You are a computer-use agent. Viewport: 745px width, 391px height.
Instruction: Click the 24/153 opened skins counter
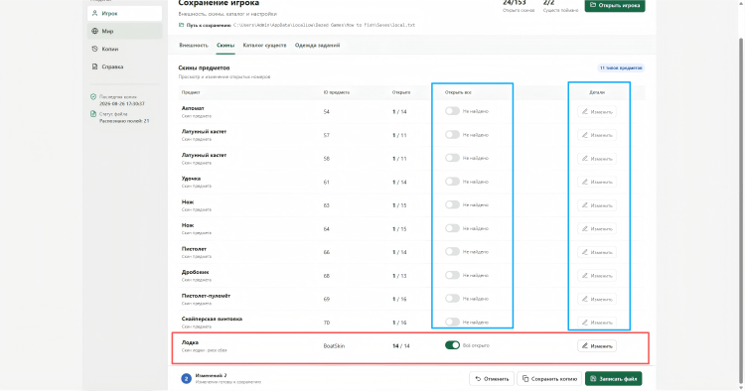tap(515, 3)
